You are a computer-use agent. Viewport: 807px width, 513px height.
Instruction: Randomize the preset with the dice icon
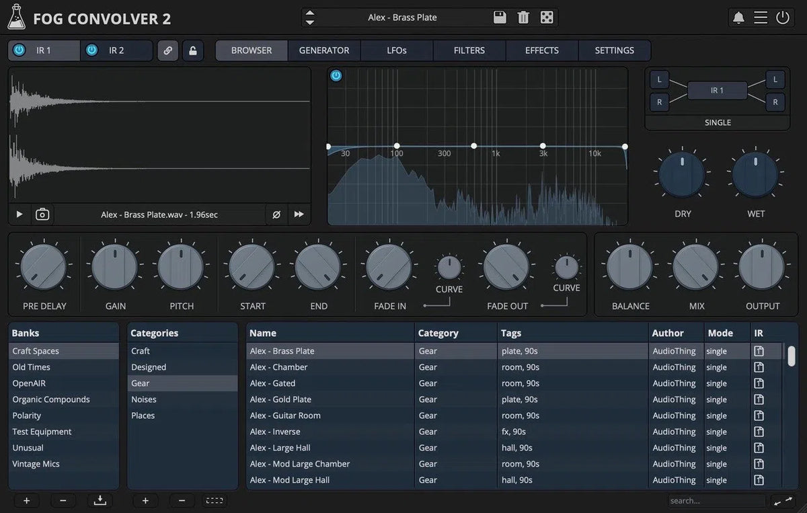(x=547, y=17)
